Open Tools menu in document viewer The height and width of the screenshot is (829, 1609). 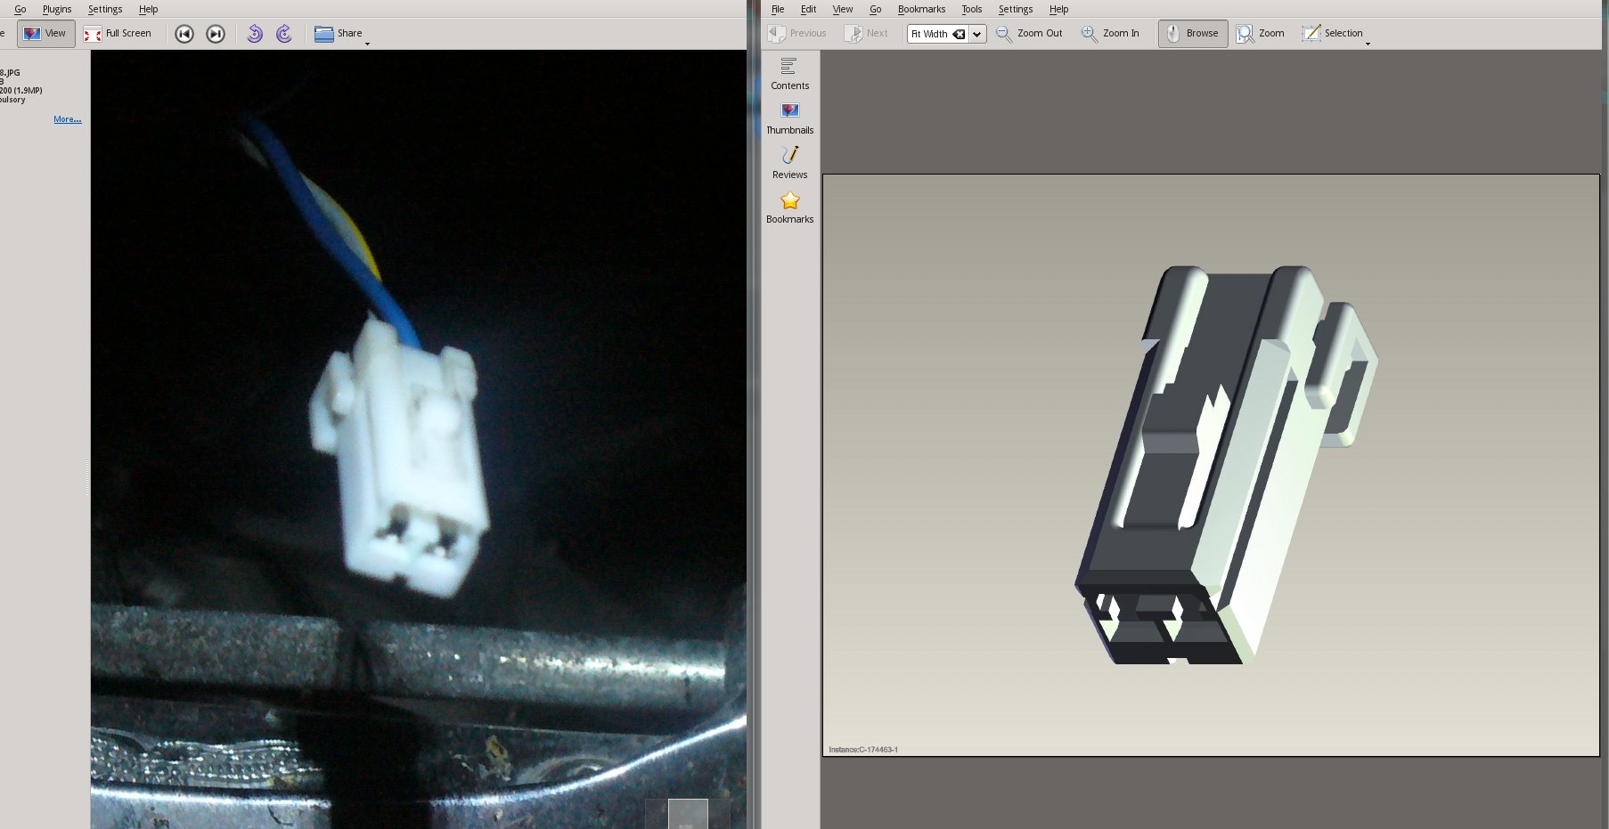(971, 9)
